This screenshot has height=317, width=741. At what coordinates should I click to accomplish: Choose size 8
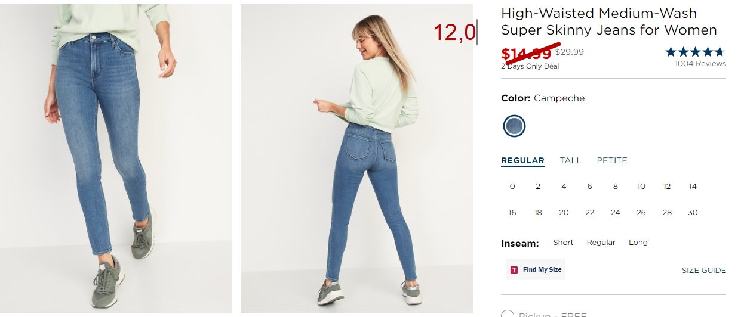[x=616, y=187]
